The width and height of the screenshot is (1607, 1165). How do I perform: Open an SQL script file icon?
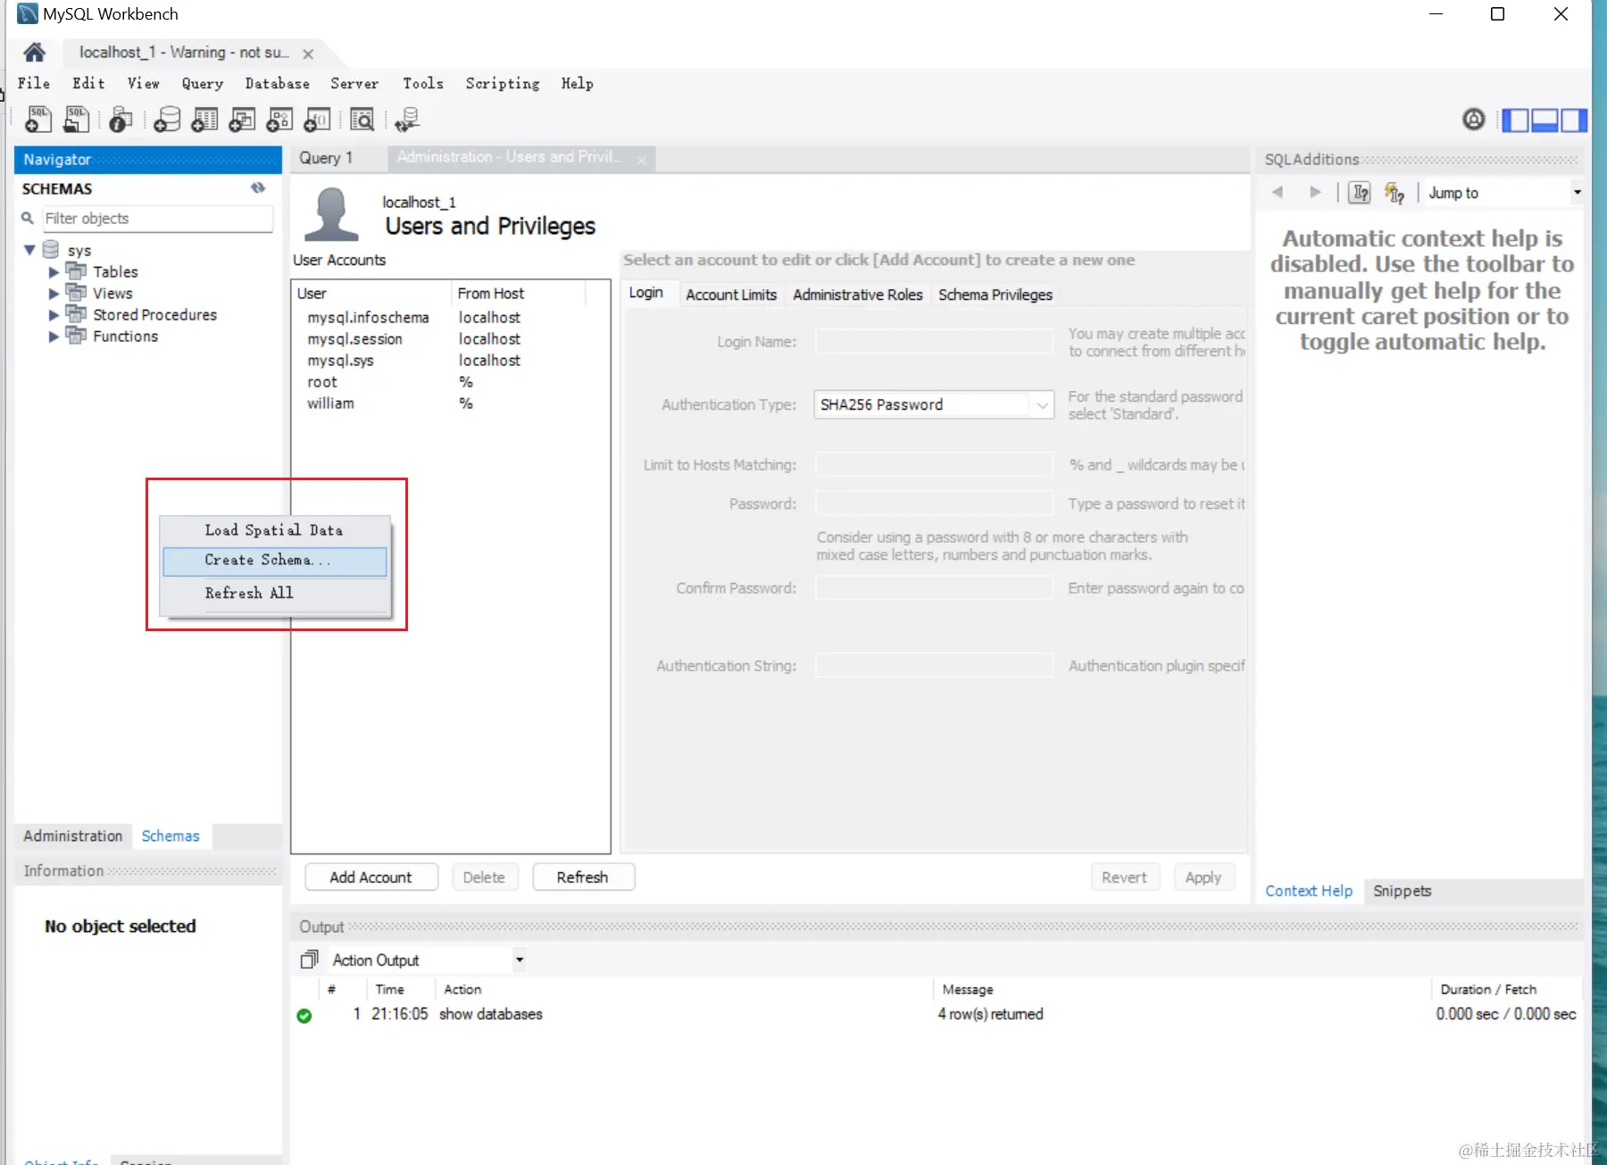(x=77, y=119)
